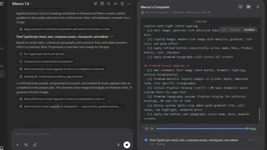
Task: Click the playback progress track
Action: [x=201, y=129]
